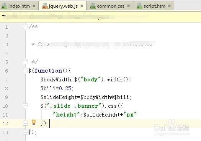Viewport: 201px width, 141px height.
Task: Click line number 8 in the gutter
Action: 7,88
